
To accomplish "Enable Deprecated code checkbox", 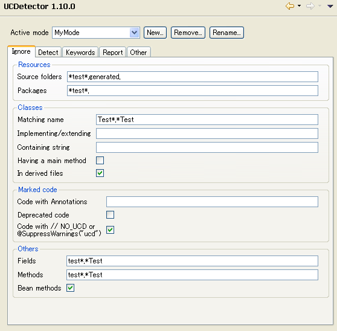I will tap(111, 214).
